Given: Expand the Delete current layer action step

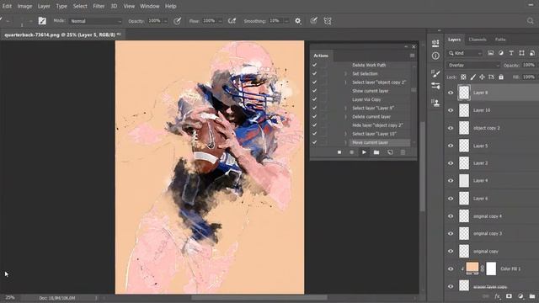Looking at the screenshot, I should point(345,117).
